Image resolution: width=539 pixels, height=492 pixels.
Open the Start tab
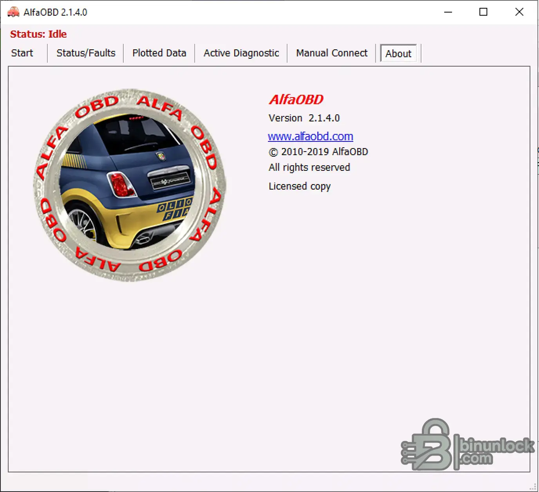point(22,53)
